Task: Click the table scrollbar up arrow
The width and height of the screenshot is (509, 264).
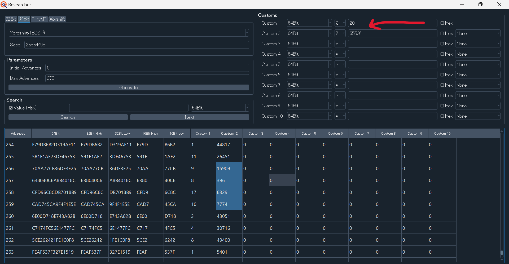Action: pyautogui.click(x=502, y=131)
